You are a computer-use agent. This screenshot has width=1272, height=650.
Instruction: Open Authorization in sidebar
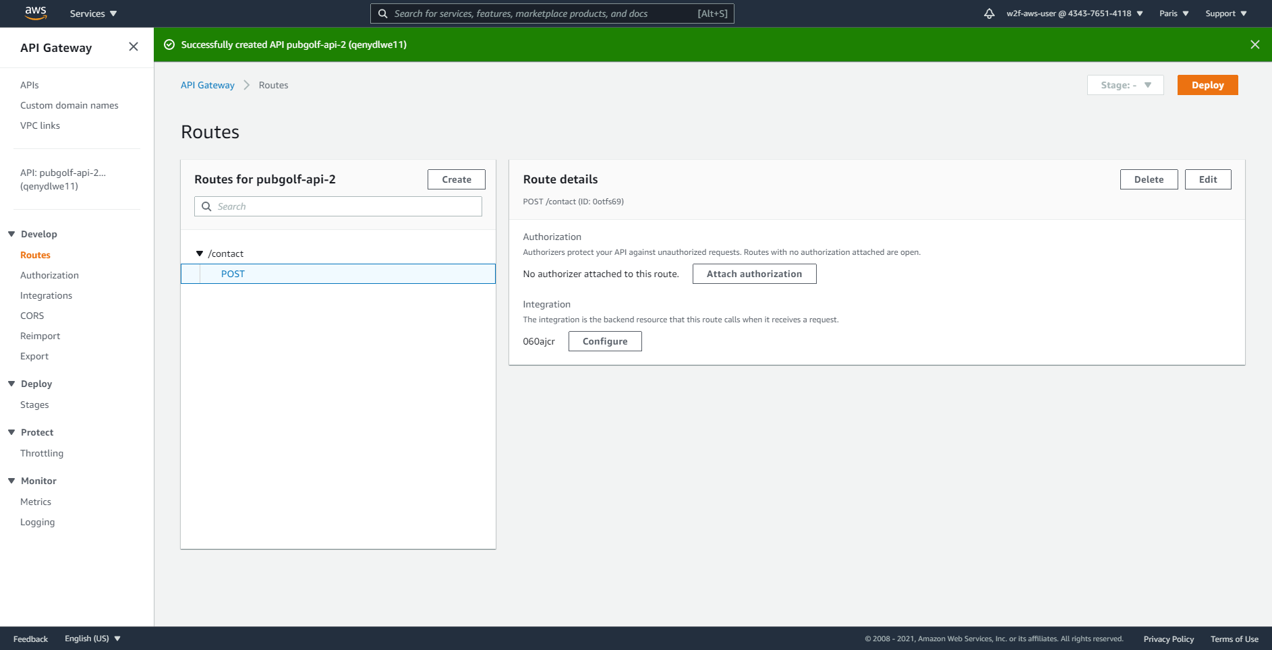pos(49,275)
